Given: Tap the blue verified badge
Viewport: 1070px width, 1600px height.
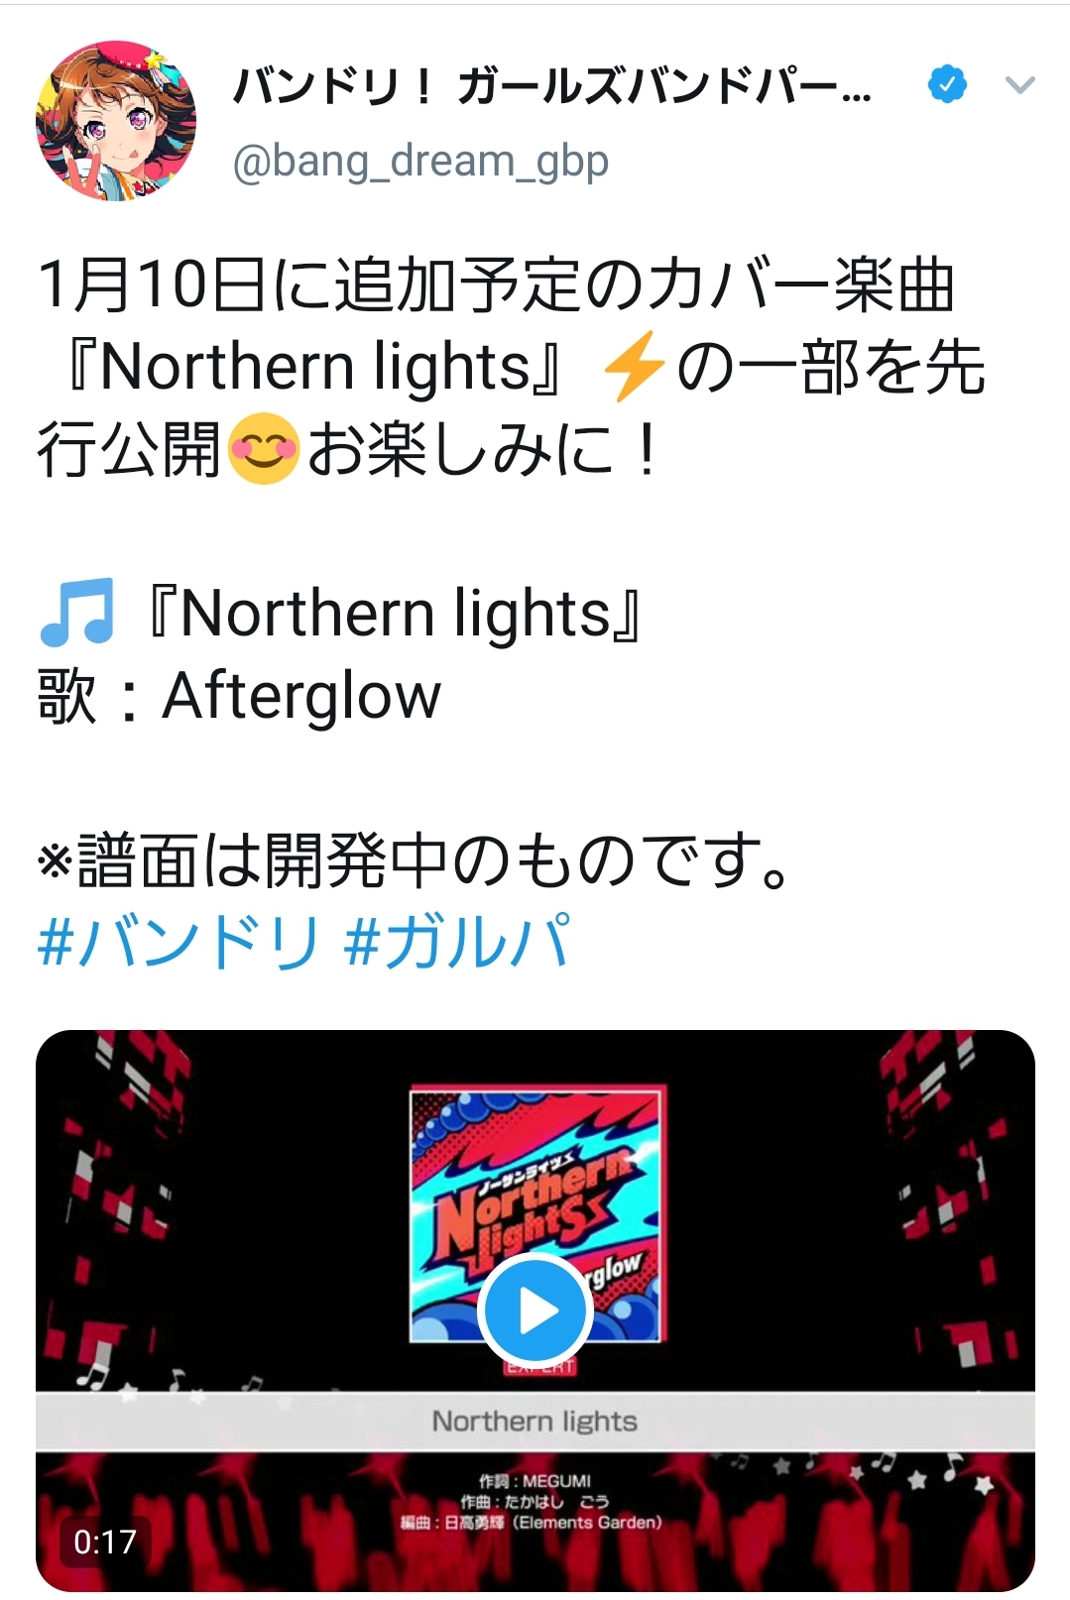Looking at the screenshot, I should 947,84.
